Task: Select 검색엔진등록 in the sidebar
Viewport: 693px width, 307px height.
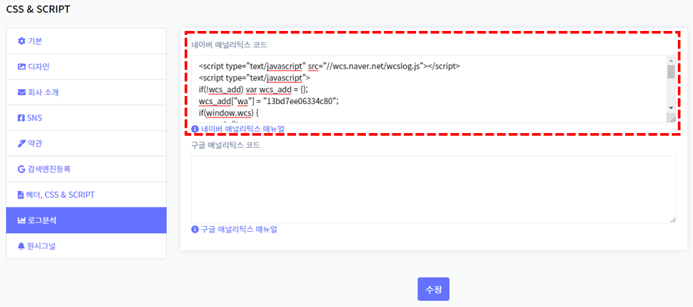Action: click(x=86, y=169)
